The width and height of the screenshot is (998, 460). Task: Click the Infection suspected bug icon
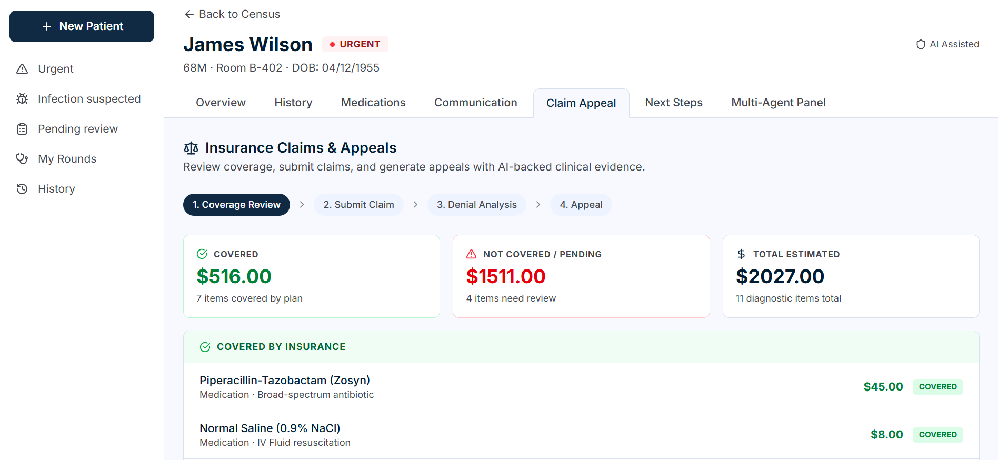(x=22, y=99)
